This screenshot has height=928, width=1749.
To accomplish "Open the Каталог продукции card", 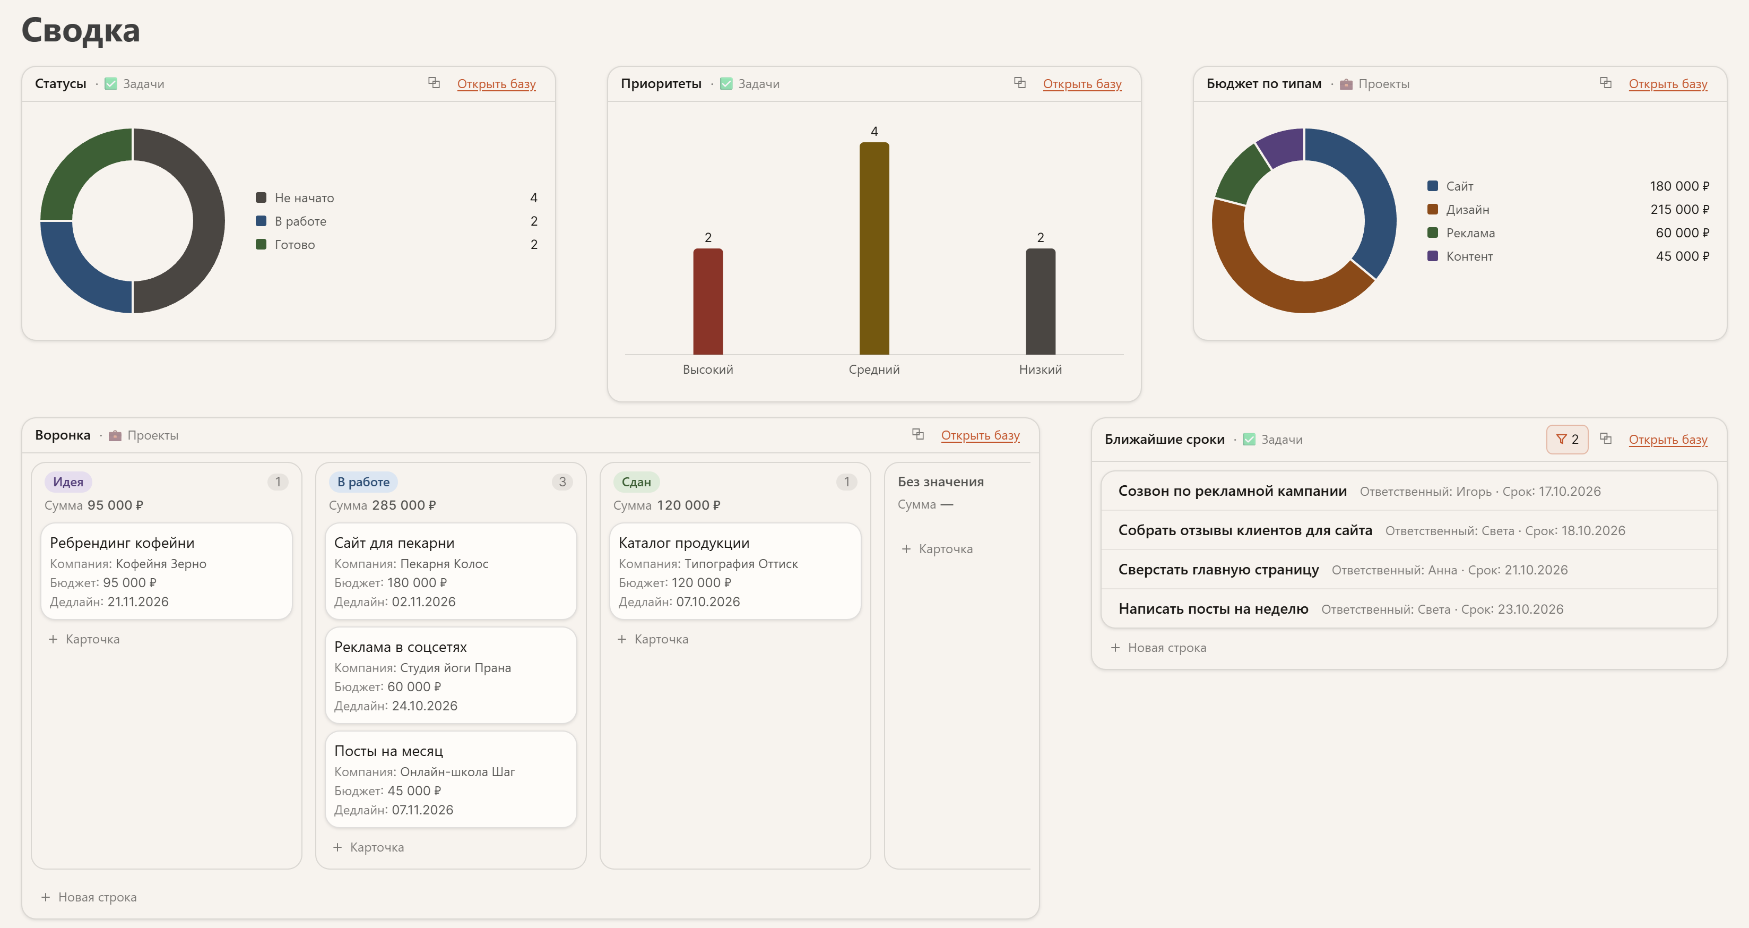I will coord(735,571).
